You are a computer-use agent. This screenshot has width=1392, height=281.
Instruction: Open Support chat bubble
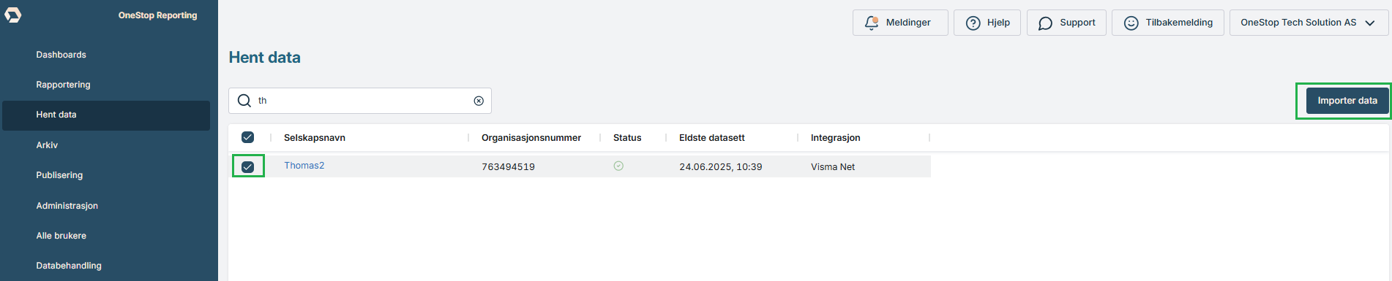tap(1066, 23)
